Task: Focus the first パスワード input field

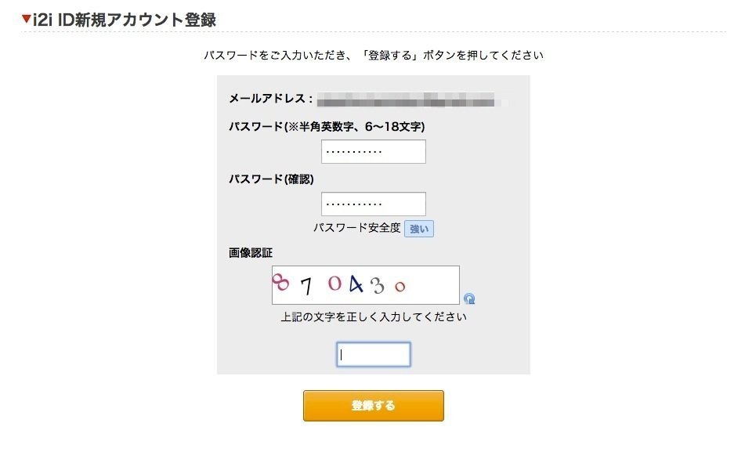Action: coord(374,151)
